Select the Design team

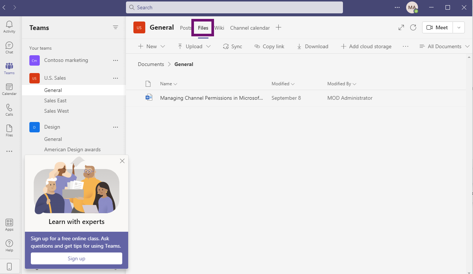coord(52,127)
